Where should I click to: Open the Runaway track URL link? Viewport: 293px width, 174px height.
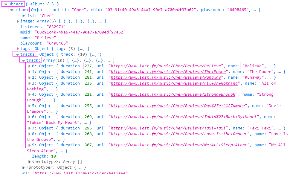(166, 77)
